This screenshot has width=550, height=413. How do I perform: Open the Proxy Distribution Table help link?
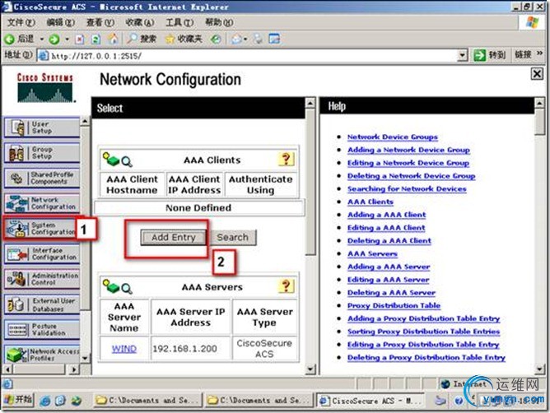(394, 305)
